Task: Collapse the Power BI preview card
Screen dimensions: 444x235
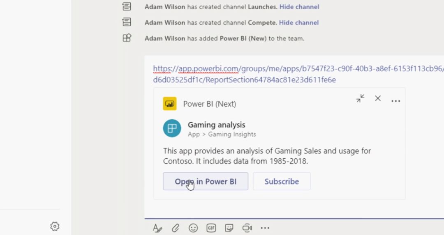Action: coord(360,98)
